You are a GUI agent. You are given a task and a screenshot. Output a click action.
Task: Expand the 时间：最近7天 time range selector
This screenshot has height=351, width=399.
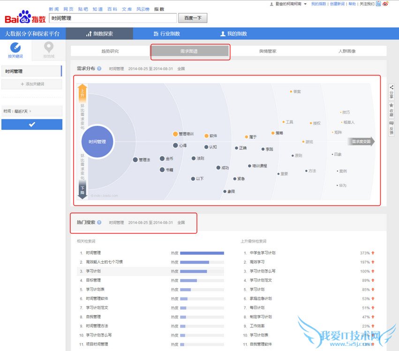pyautogui.click(x=32, y=111)
